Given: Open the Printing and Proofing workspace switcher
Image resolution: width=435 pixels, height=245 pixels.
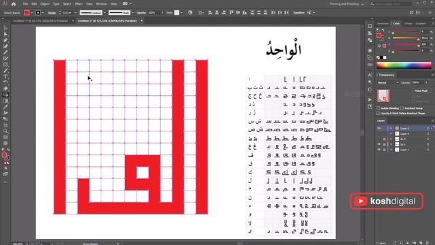Looking at the screenshot, I should click(346, 4).
